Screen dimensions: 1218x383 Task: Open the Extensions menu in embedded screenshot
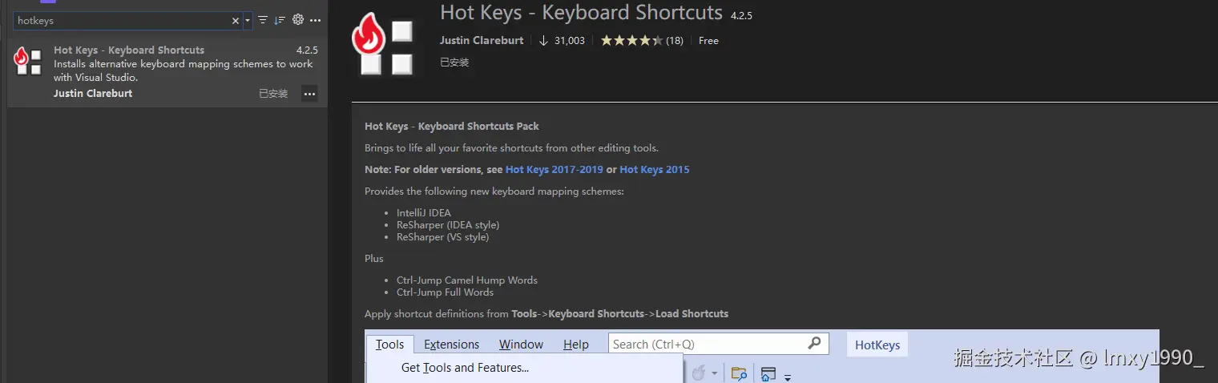[451, 345]
